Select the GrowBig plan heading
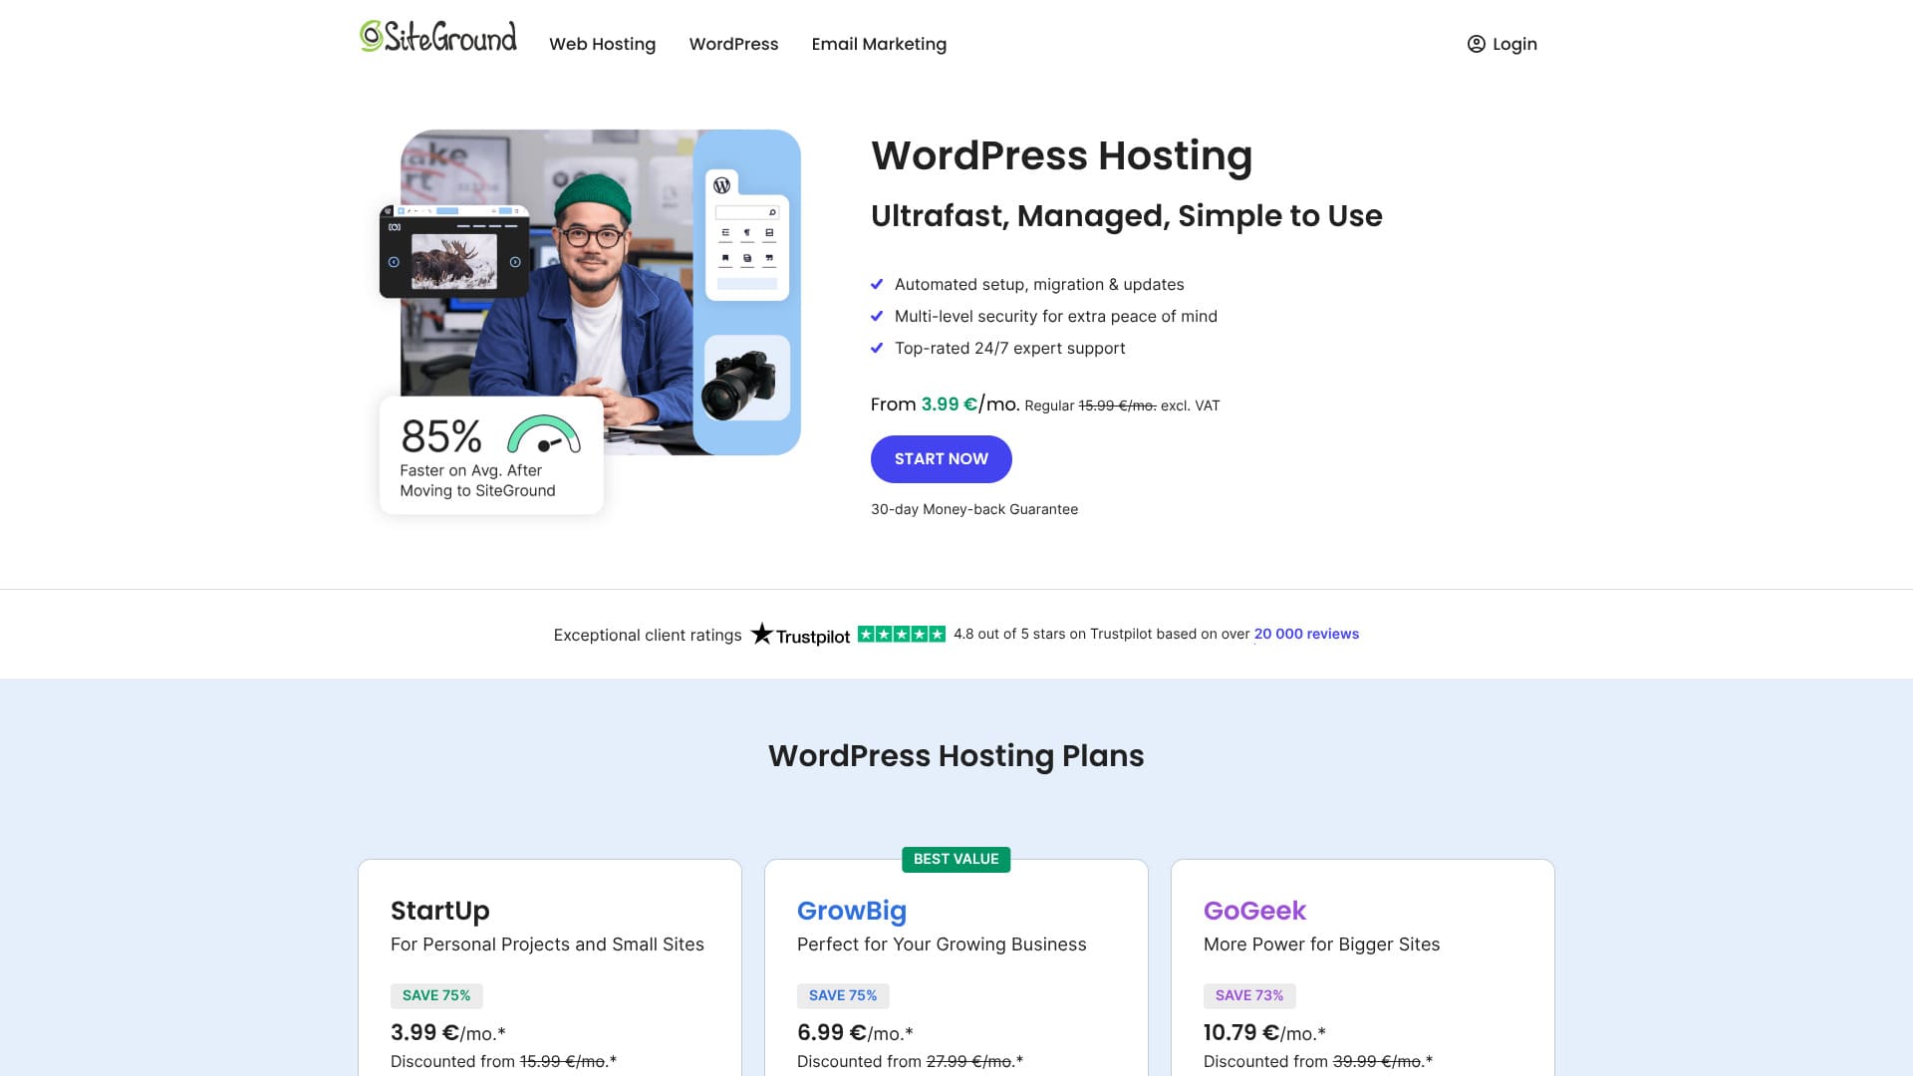This screenshot has height=1076, width=1913. pos(851,911)
